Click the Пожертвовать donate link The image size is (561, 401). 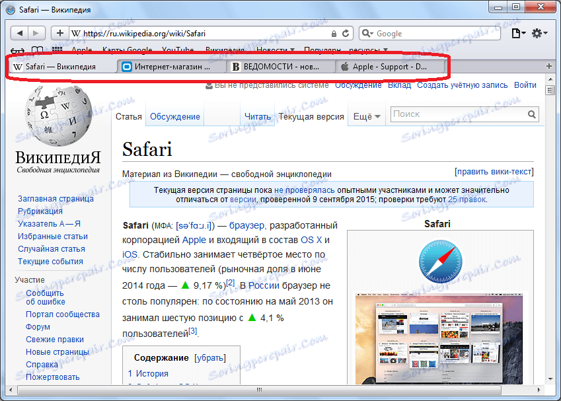(x=53, y=377)
